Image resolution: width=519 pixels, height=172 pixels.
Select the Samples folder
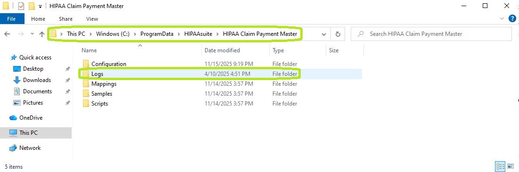102,94
